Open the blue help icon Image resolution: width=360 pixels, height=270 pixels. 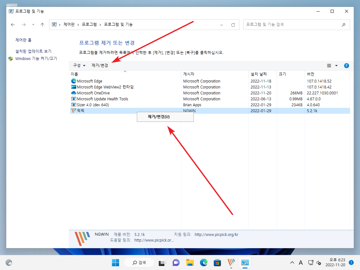click(x=347, y=66)
